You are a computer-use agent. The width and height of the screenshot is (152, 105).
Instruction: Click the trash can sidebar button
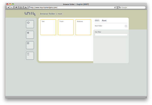point(30,56)
